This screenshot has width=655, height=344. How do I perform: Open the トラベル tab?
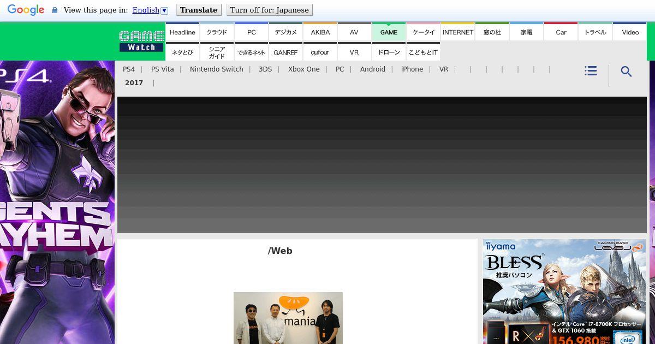click(595, 31)
